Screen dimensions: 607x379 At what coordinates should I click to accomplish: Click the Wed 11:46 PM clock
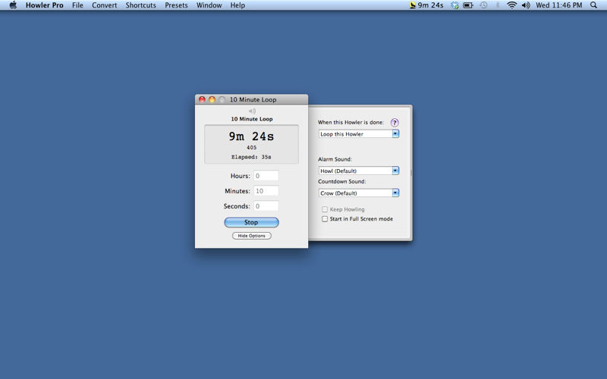(x=559, y=5)
